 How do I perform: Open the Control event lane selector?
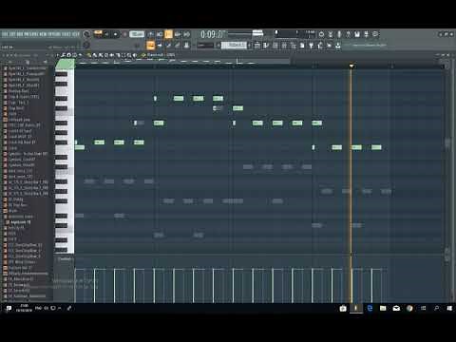click(x=65, y=259)
